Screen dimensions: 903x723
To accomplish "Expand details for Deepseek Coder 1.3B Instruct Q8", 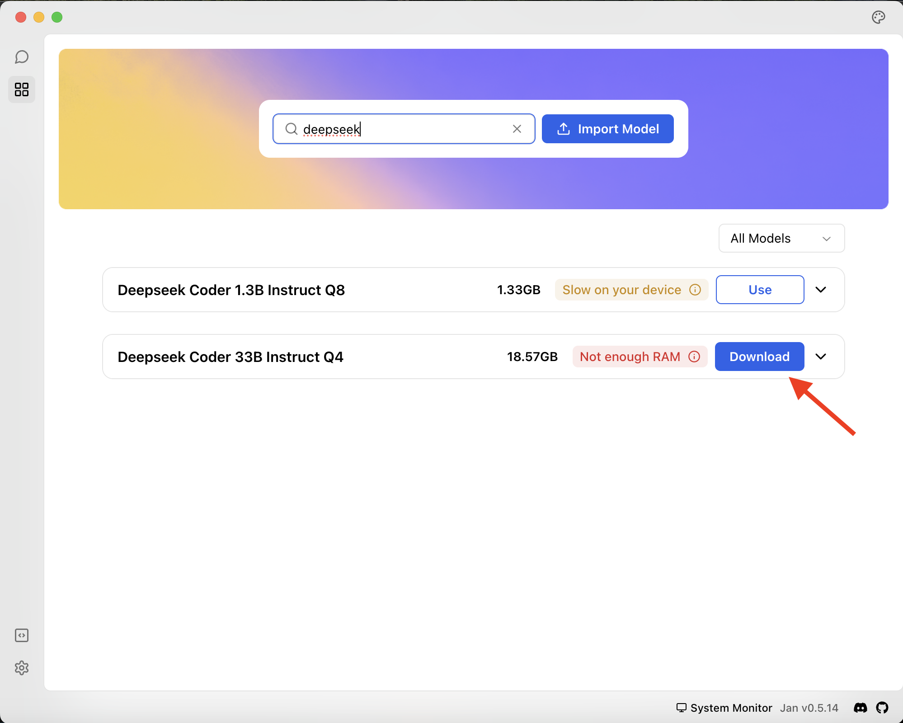I will pos(821,290).
